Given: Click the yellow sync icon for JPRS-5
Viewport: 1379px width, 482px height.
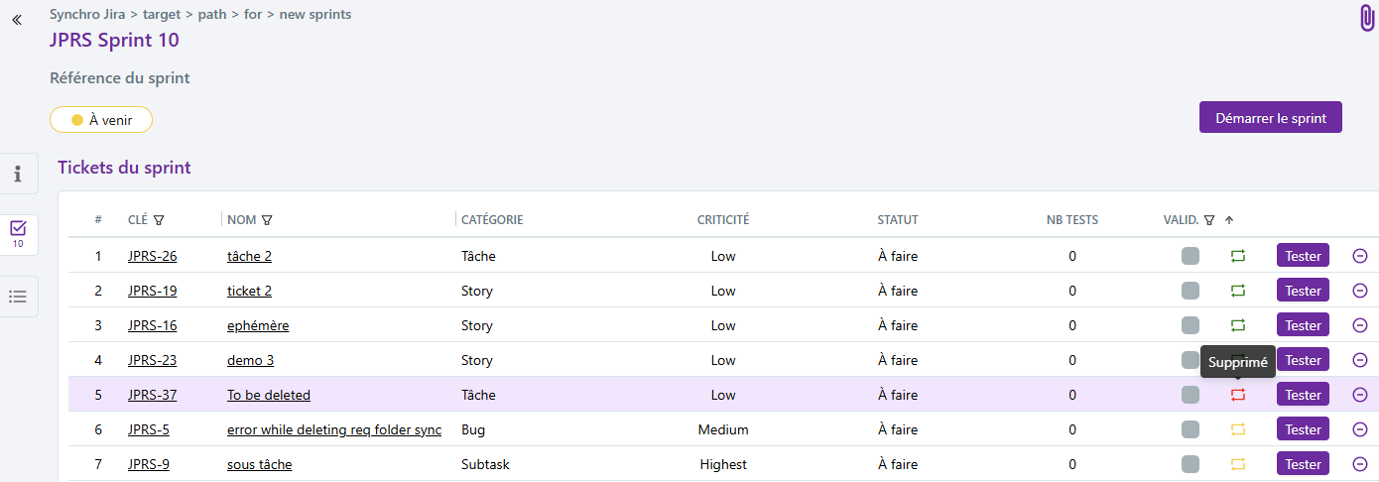Looking at the screenshot, I should pos(1238,429).
